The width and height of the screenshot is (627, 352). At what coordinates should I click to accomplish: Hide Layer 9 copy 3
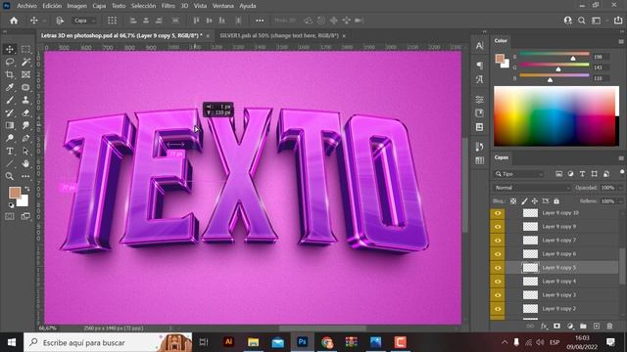tap(498, 295)
